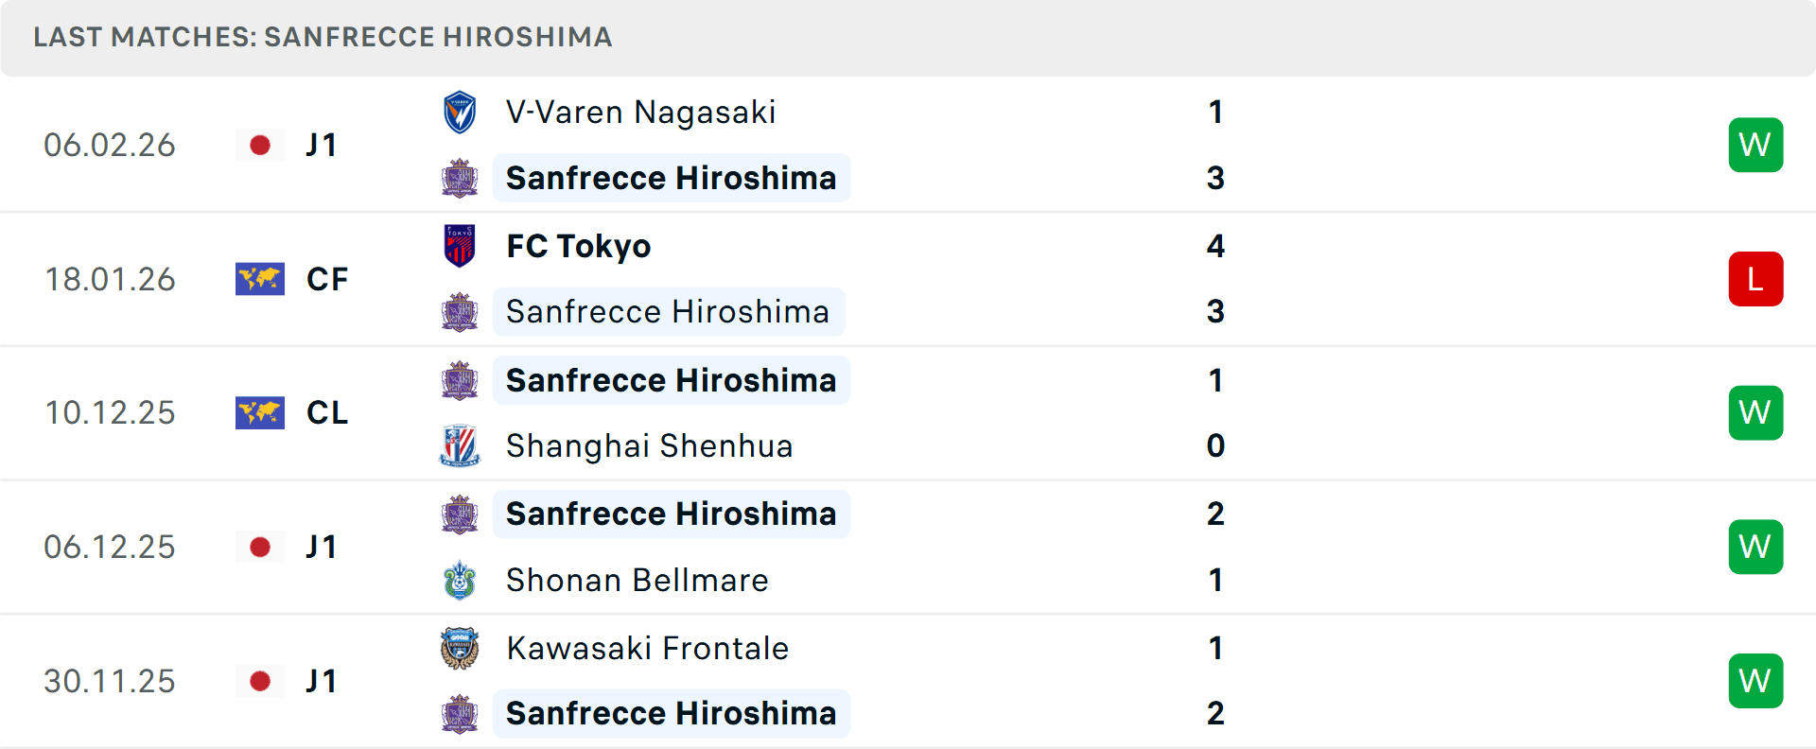This screenshot has width=1816, height=749.
Task: Click the V-Varen Nagasaki club crest
Action: pos(460,111)
